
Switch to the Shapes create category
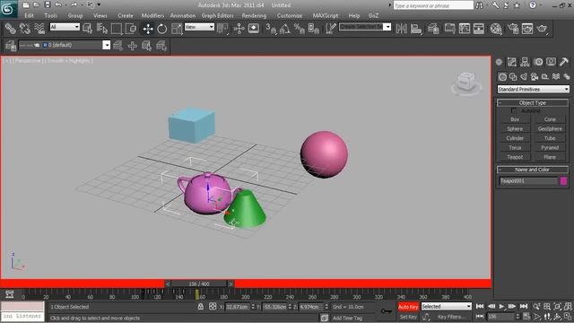coord(513,76)
